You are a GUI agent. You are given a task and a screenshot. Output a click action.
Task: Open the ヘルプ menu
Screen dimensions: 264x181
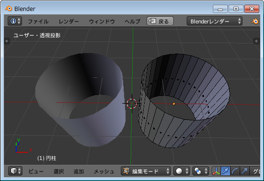click(x=132, y=21)
